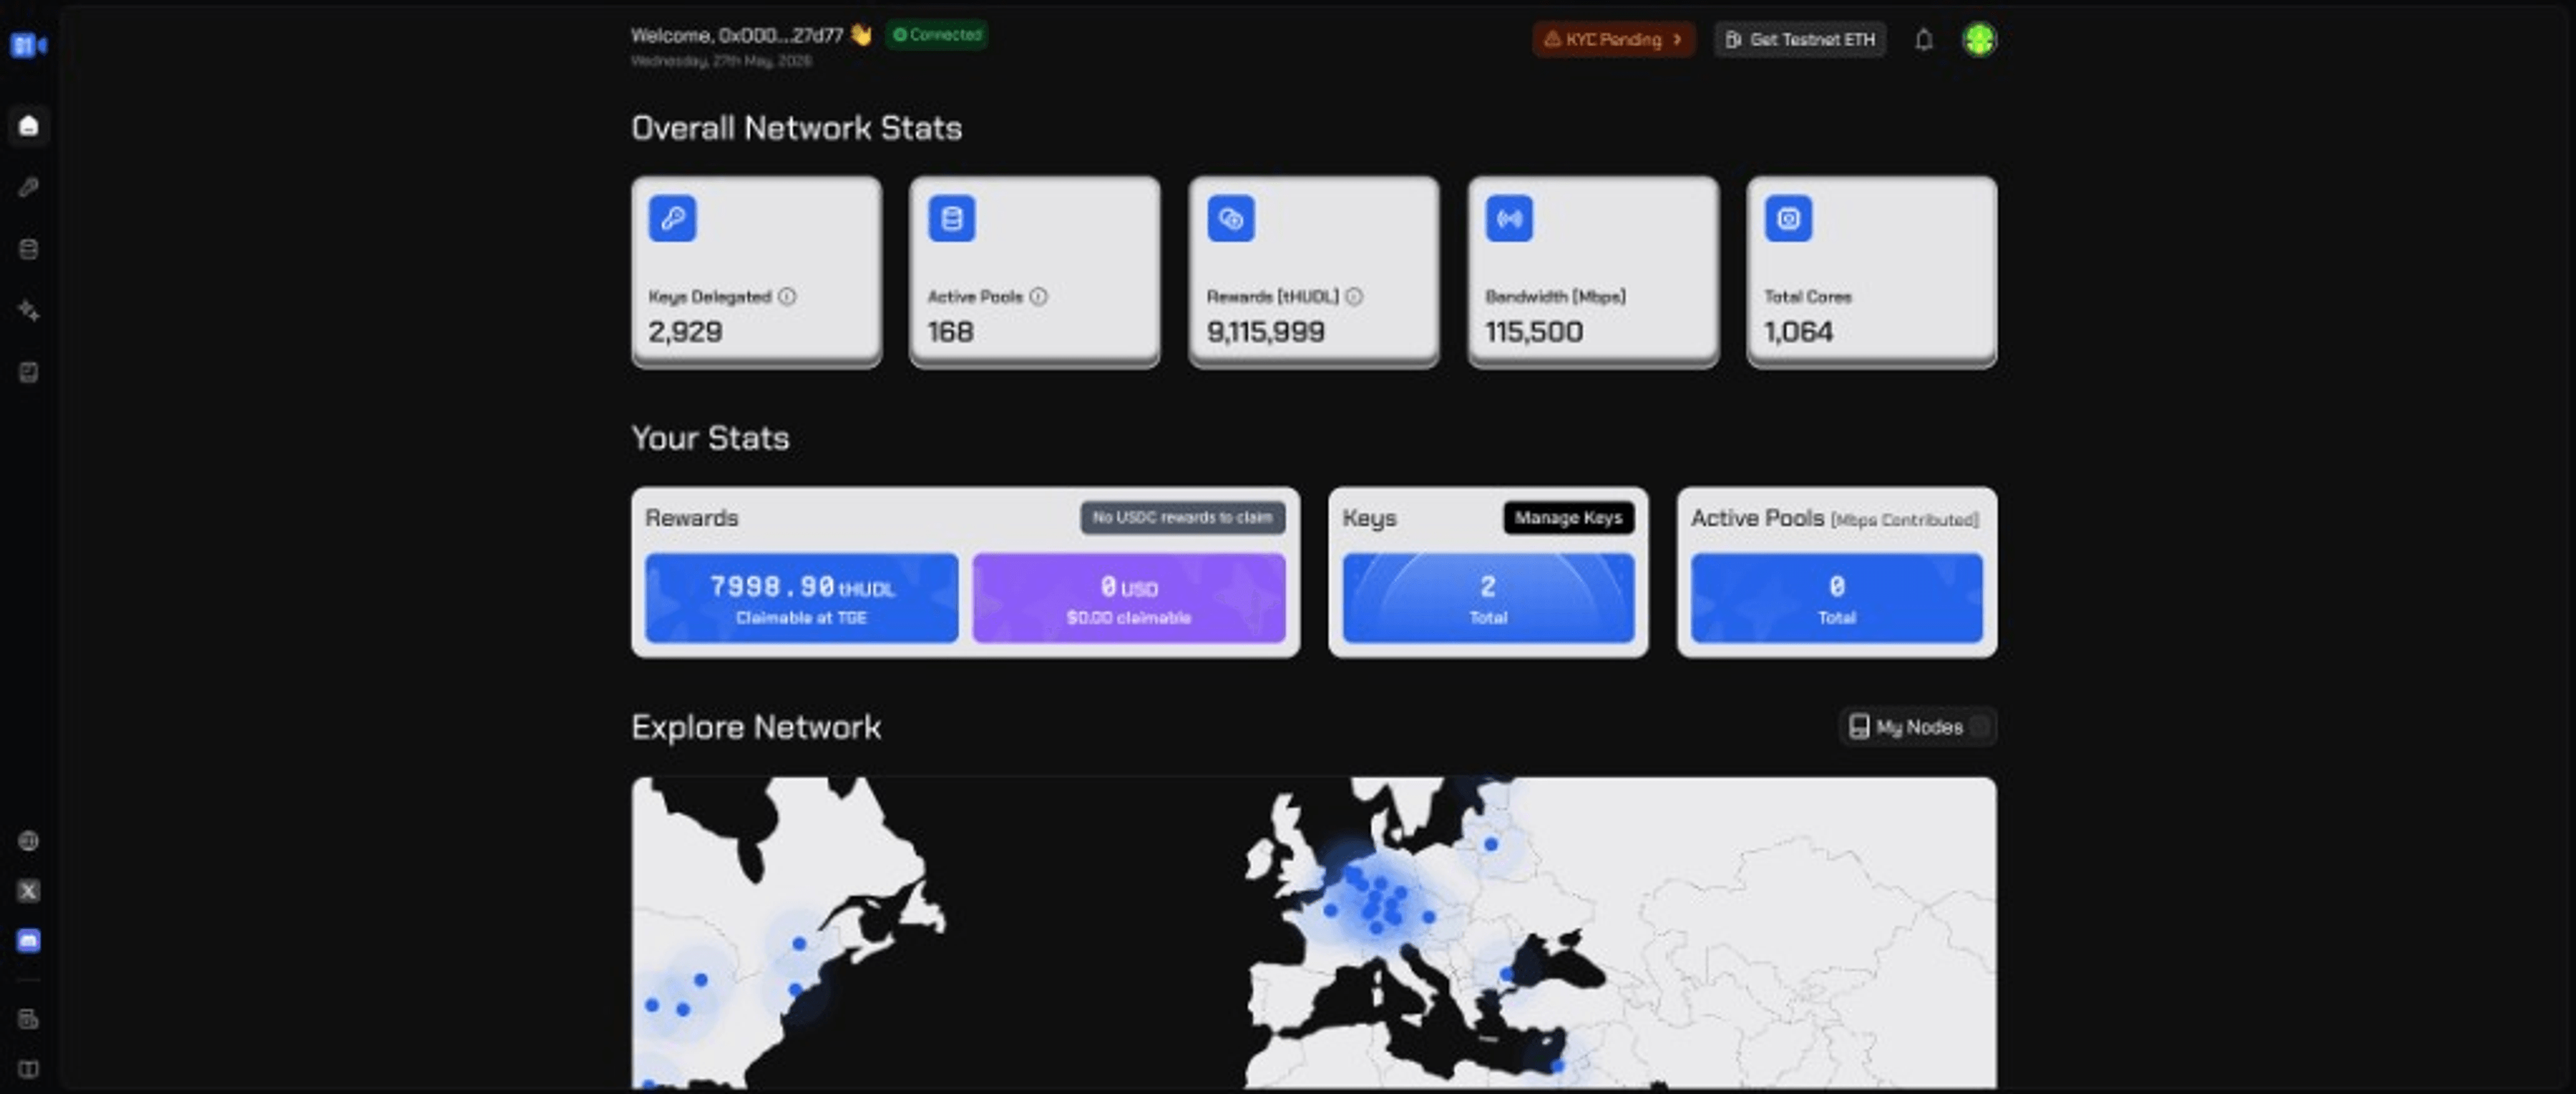Click the lone node dot northeast of Europe cluster
The image size is (2576, 1094).
coord(1490,844)
